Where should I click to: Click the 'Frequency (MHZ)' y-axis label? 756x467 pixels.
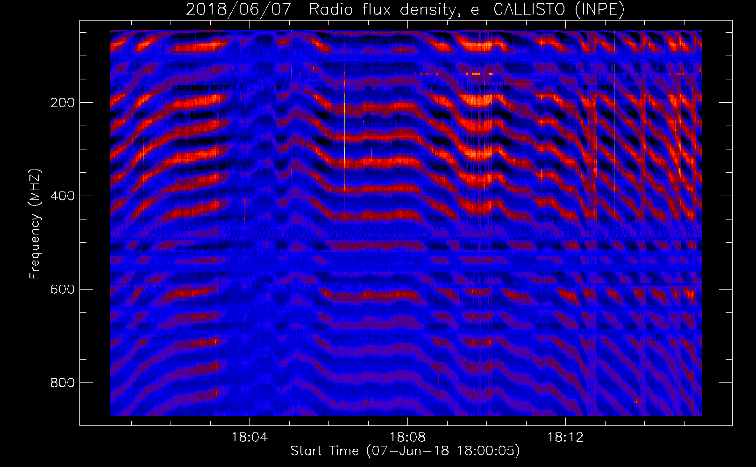35,224
